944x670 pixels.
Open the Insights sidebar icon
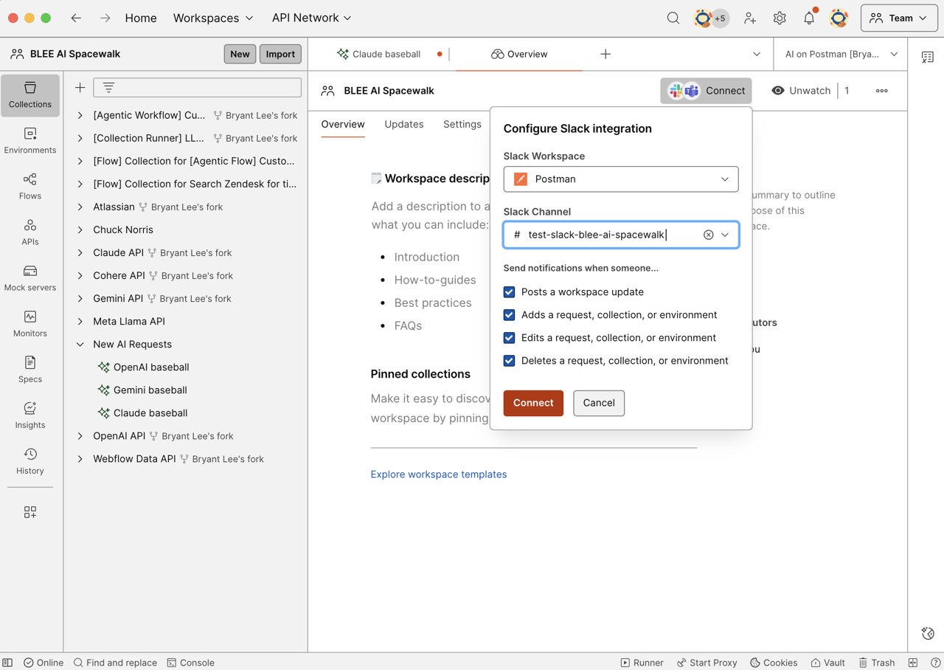coord(30,415)
